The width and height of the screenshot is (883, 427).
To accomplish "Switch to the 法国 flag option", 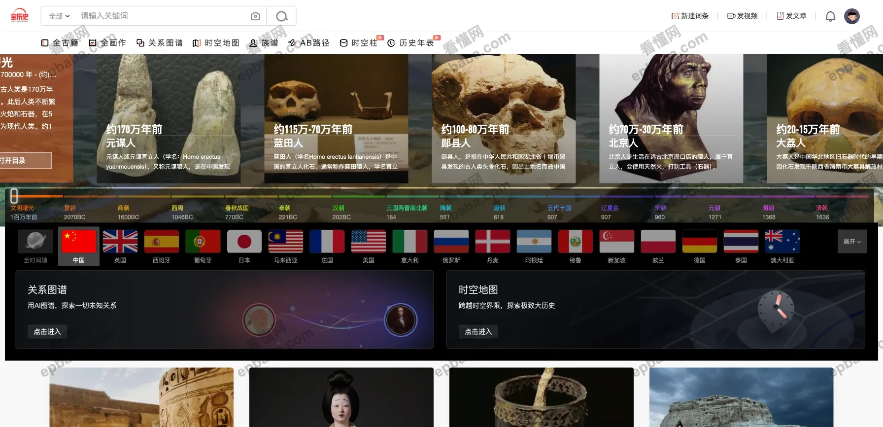I will coord(327,242).
